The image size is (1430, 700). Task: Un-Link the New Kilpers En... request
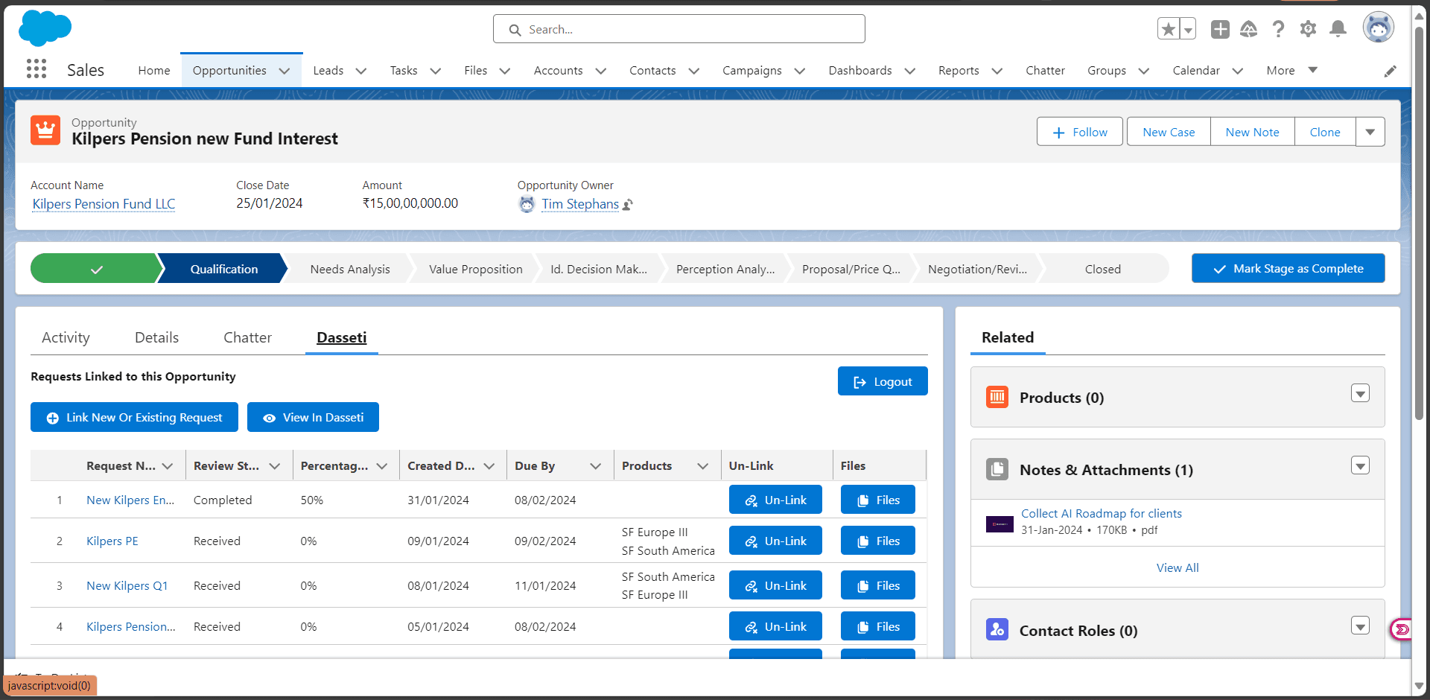[775, 500]
